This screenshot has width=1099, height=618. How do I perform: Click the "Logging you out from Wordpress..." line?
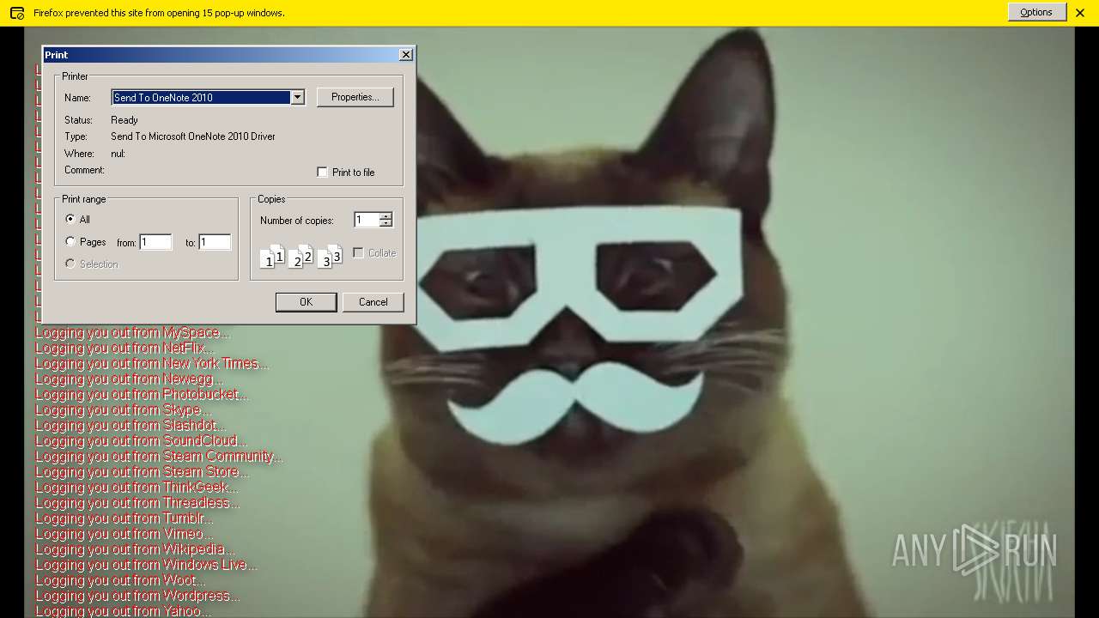point(137,595)
